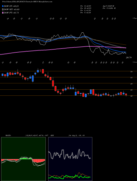
Task: Click the 'Pre H: 42.89' high value
Action: (86, 8)
